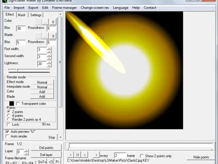This screenshot has width=218, height=164.
Task: Change Color render mode Add button
Action: (x=42, y=92)
